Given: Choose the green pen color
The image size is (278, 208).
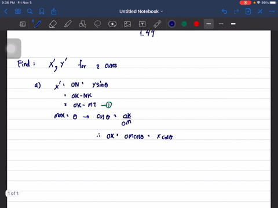Looking at the screenshot, I should pos(184,24).
